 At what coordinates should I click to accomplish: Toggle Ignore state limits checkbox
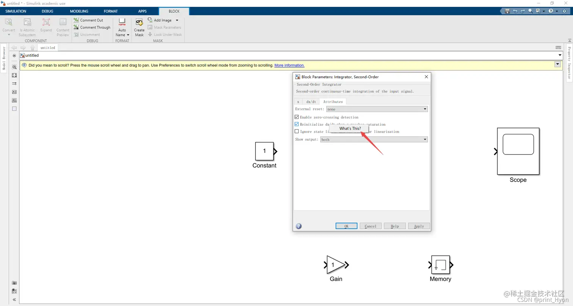point(297,131)
